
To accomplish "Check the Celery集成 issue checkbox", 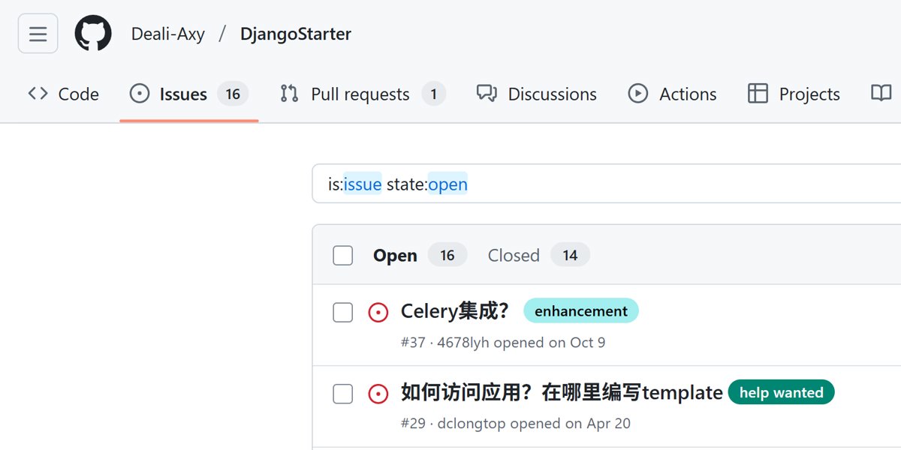I will click(343, 313).
